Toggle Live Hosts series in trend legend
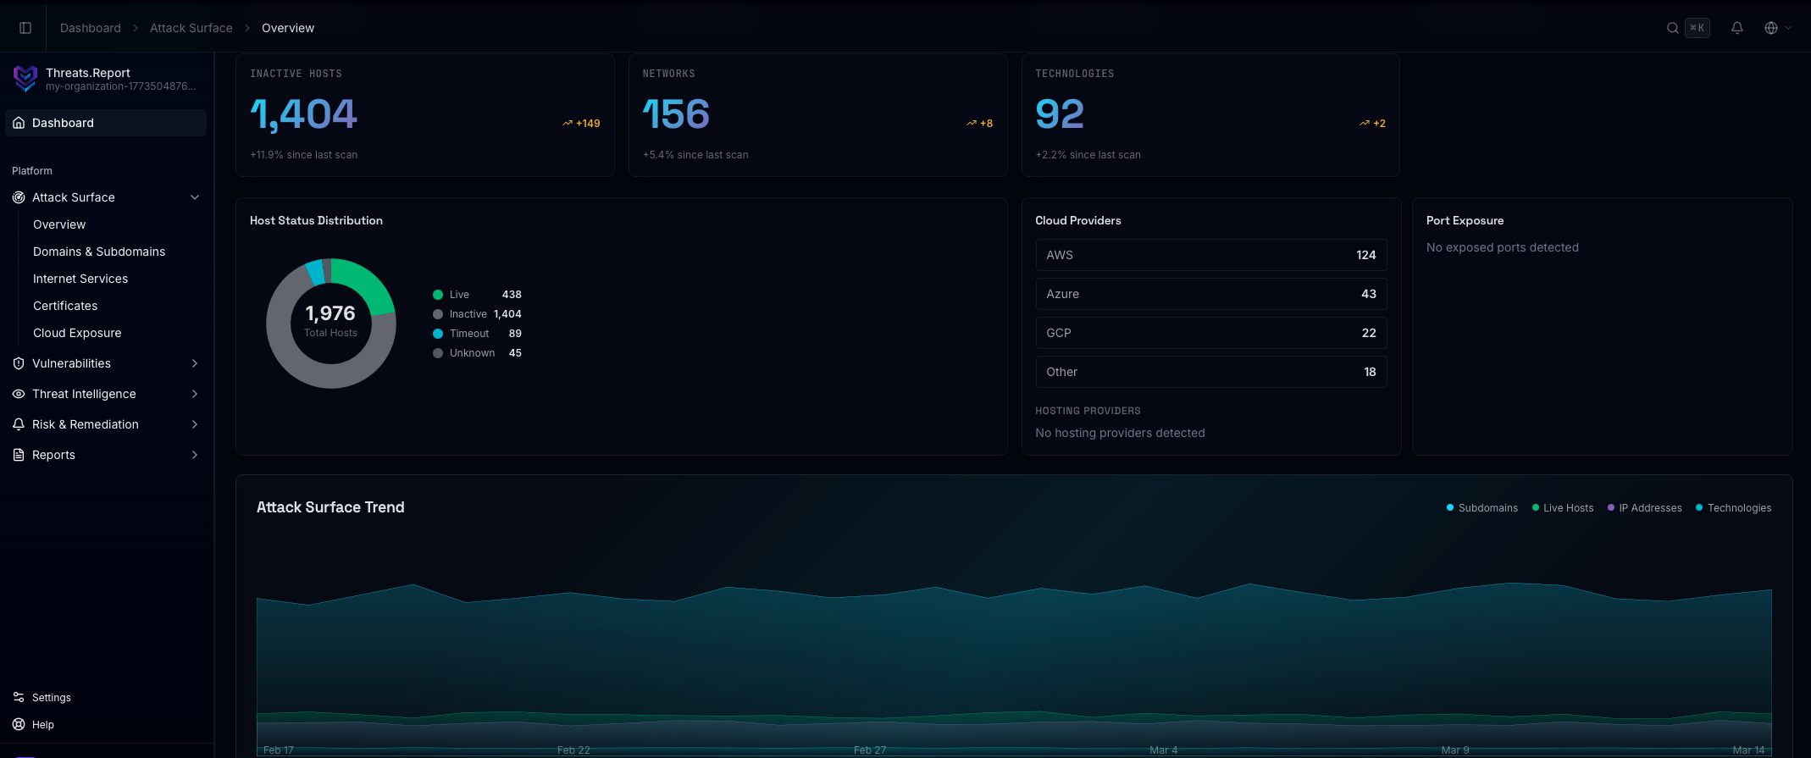The image size is (1811, 758). 1563,508
